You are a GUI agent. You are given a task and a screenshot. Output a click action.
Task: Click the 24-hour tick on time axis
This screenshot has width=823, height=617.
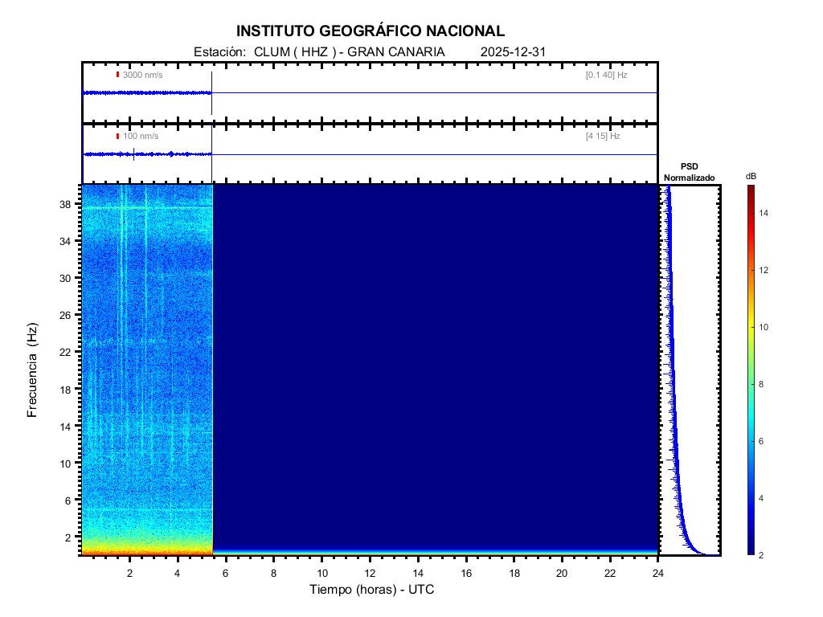657,573
